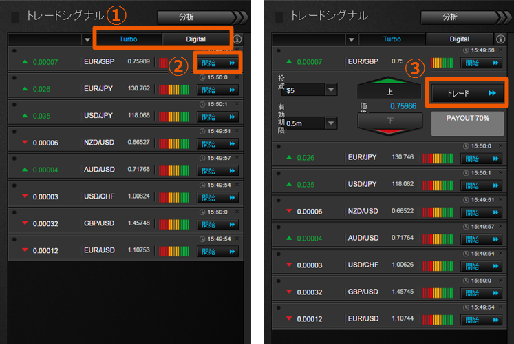
Task: Click the clock icon on EUR/GBP row, right panel
Action: click(x=466, y=50)
